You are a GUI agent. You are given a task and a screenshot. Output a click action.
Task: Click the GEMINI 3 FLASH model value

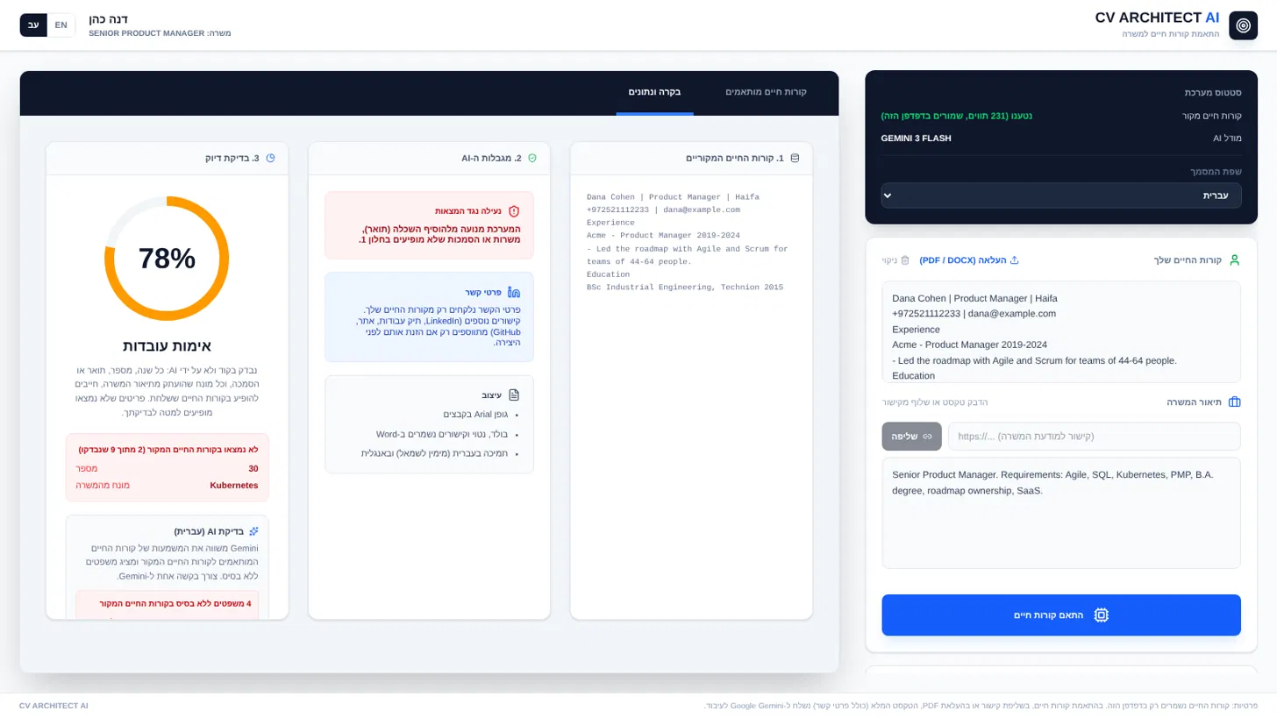pyautogui.click(x=916, y=139)
